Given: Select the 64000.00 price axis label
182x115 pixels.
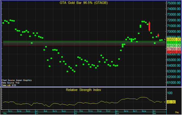Looking at the screenshot, I should click(x=174, y=66).
